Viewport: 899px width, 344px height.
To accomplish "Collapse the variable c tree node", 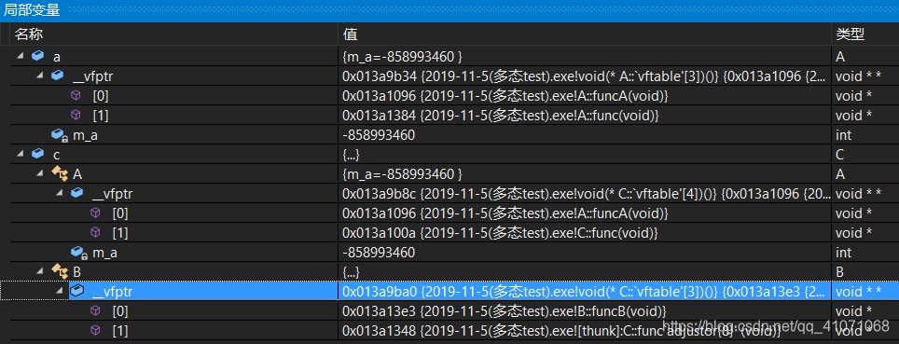I will [21, 154].
